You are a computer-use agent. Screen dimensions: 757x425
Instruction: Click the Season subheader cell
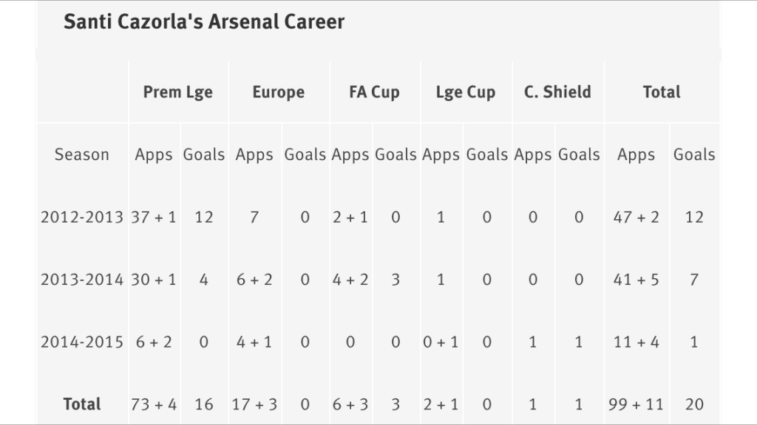point(81,155)
